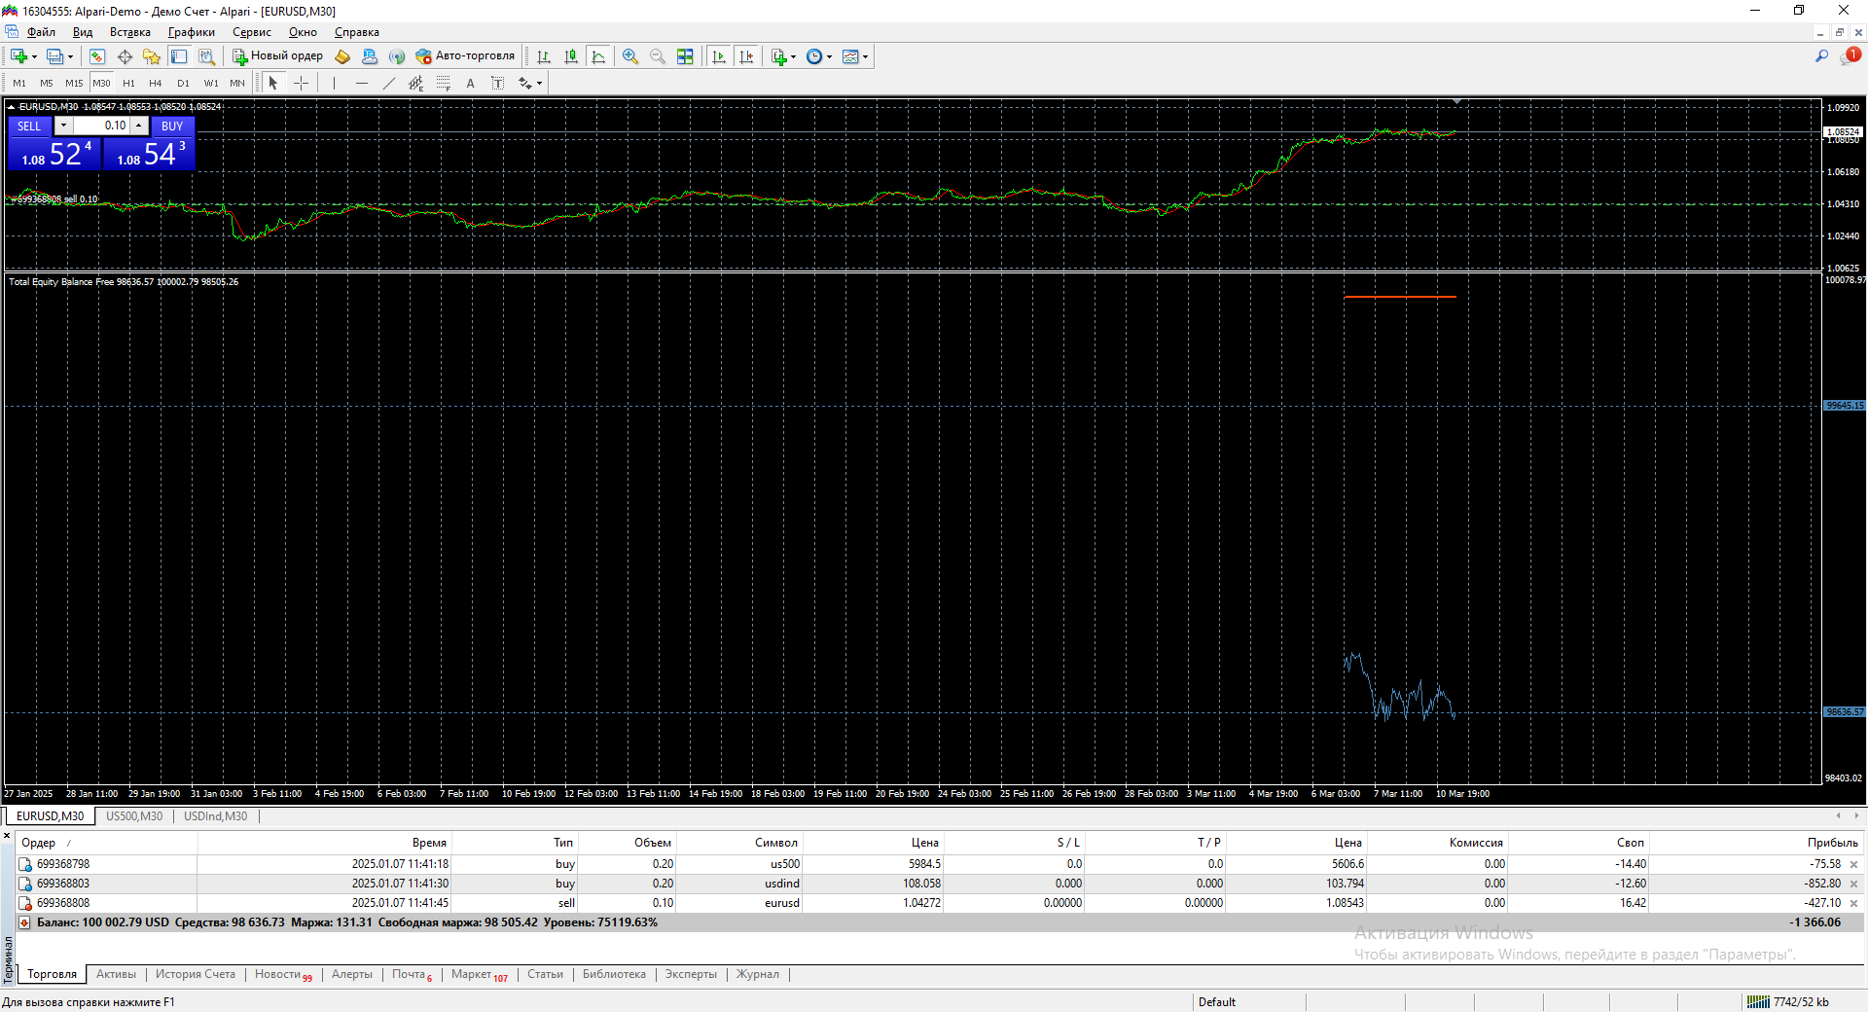The width and height of the screenshot is (1868, 1012).
Task: Switch chart to candlestick display
Action: pos(571,56)
